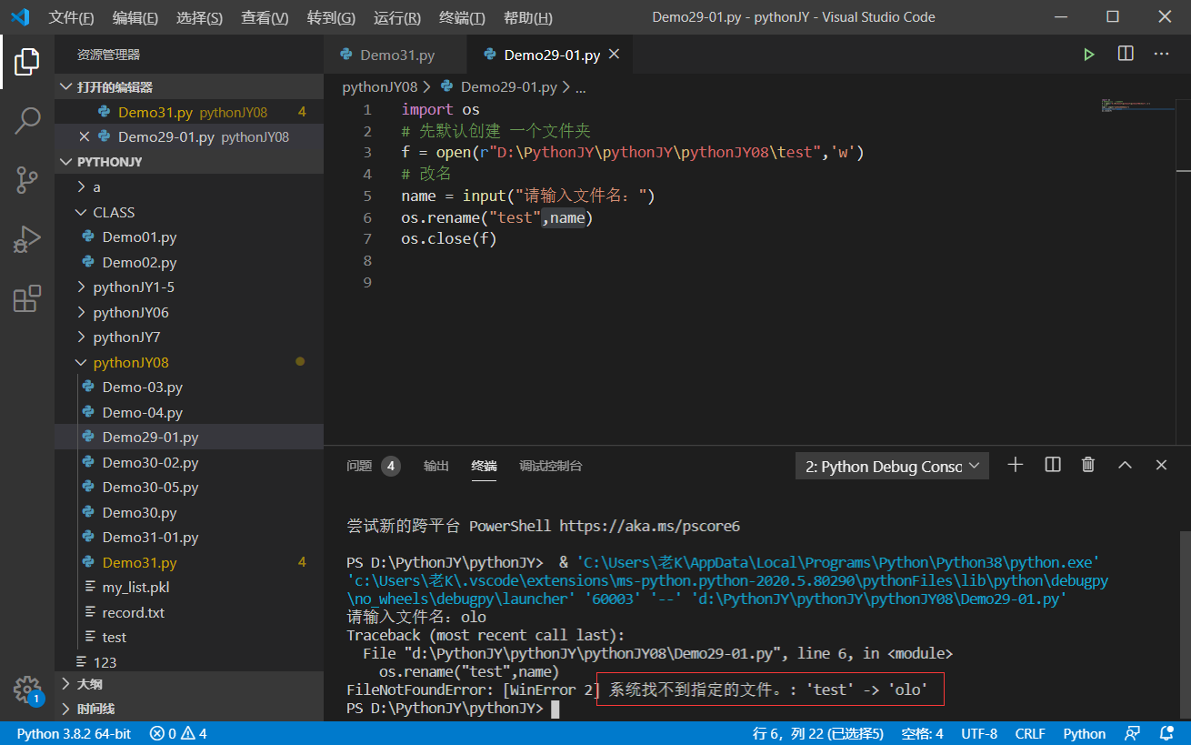The width and height of the screenshot is (1191, 745).
Task: Expand the Outline section
Action: (x=189, y=683)
